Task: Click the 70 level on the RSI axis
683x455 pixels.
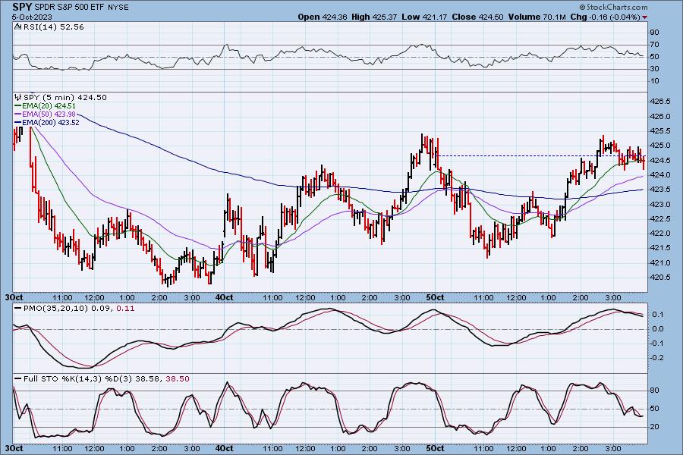Action: pyautogui.click(x=654, y=45)
